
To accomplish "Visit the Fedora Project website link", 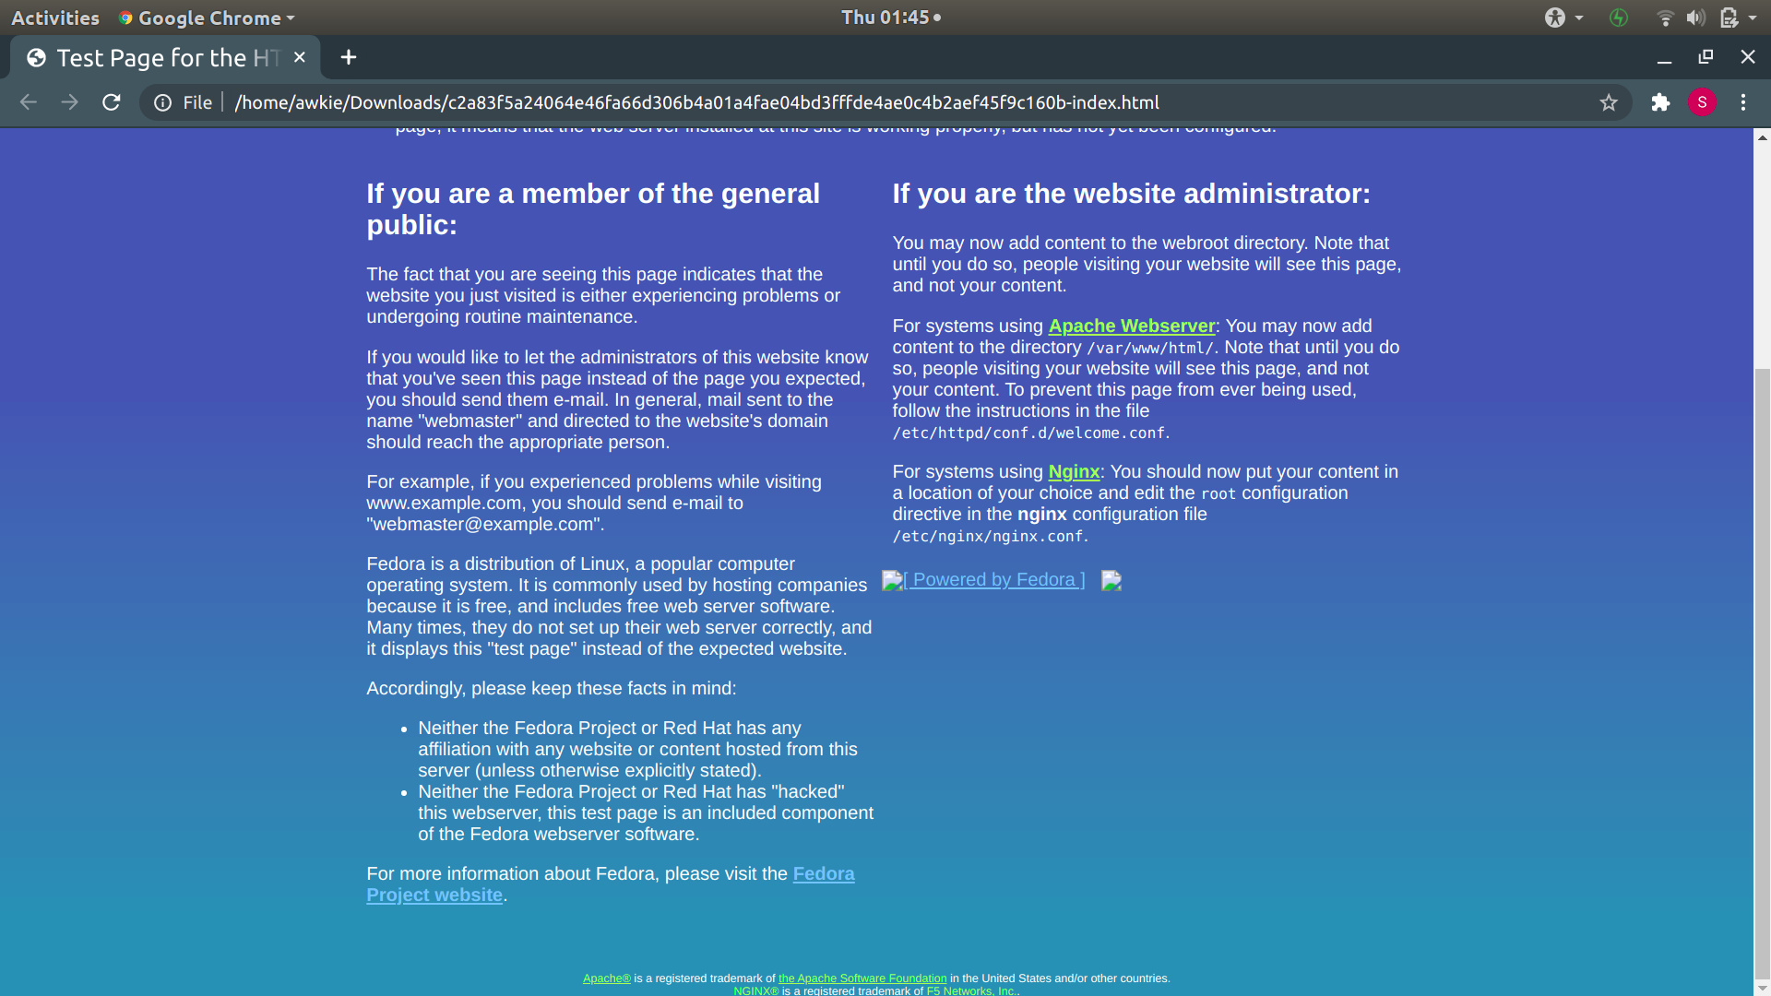I will click(x=611, y=884).
